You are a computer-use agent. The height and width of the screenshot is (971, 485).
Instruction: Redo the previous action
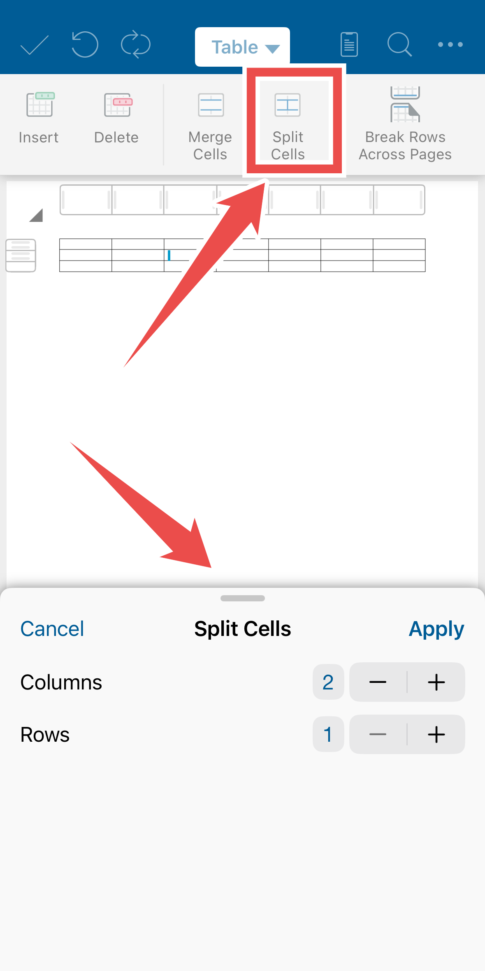point(136,44)
